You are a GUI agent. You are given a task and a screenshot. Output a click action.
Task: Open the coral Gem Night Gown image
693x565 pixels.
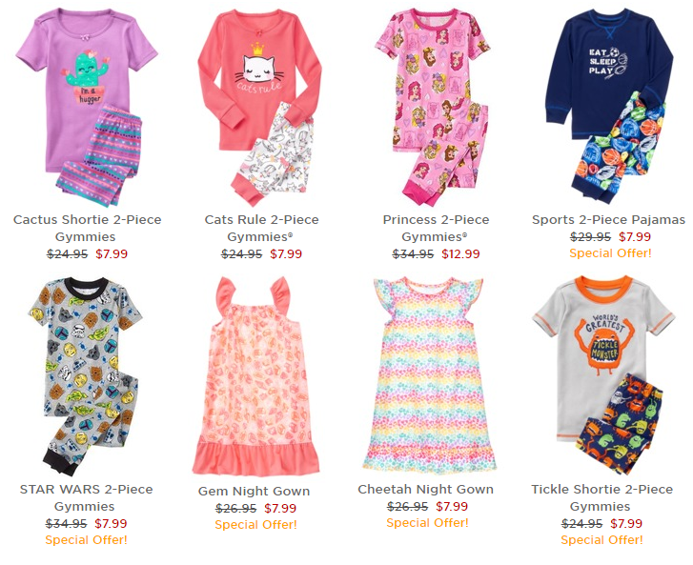click(x=255, y=376)
